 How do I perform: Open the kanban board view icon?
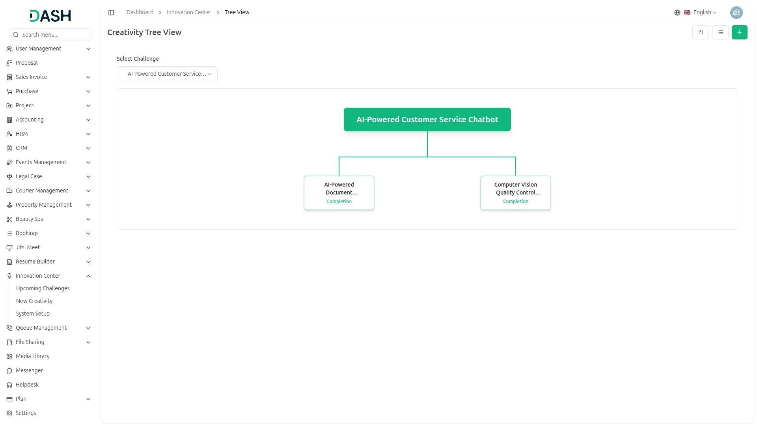(701, 32)
